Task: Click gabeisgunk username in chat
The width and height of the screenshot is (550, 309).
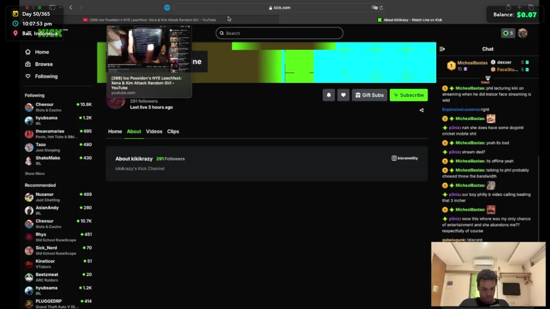Action: tap(454, 240)
